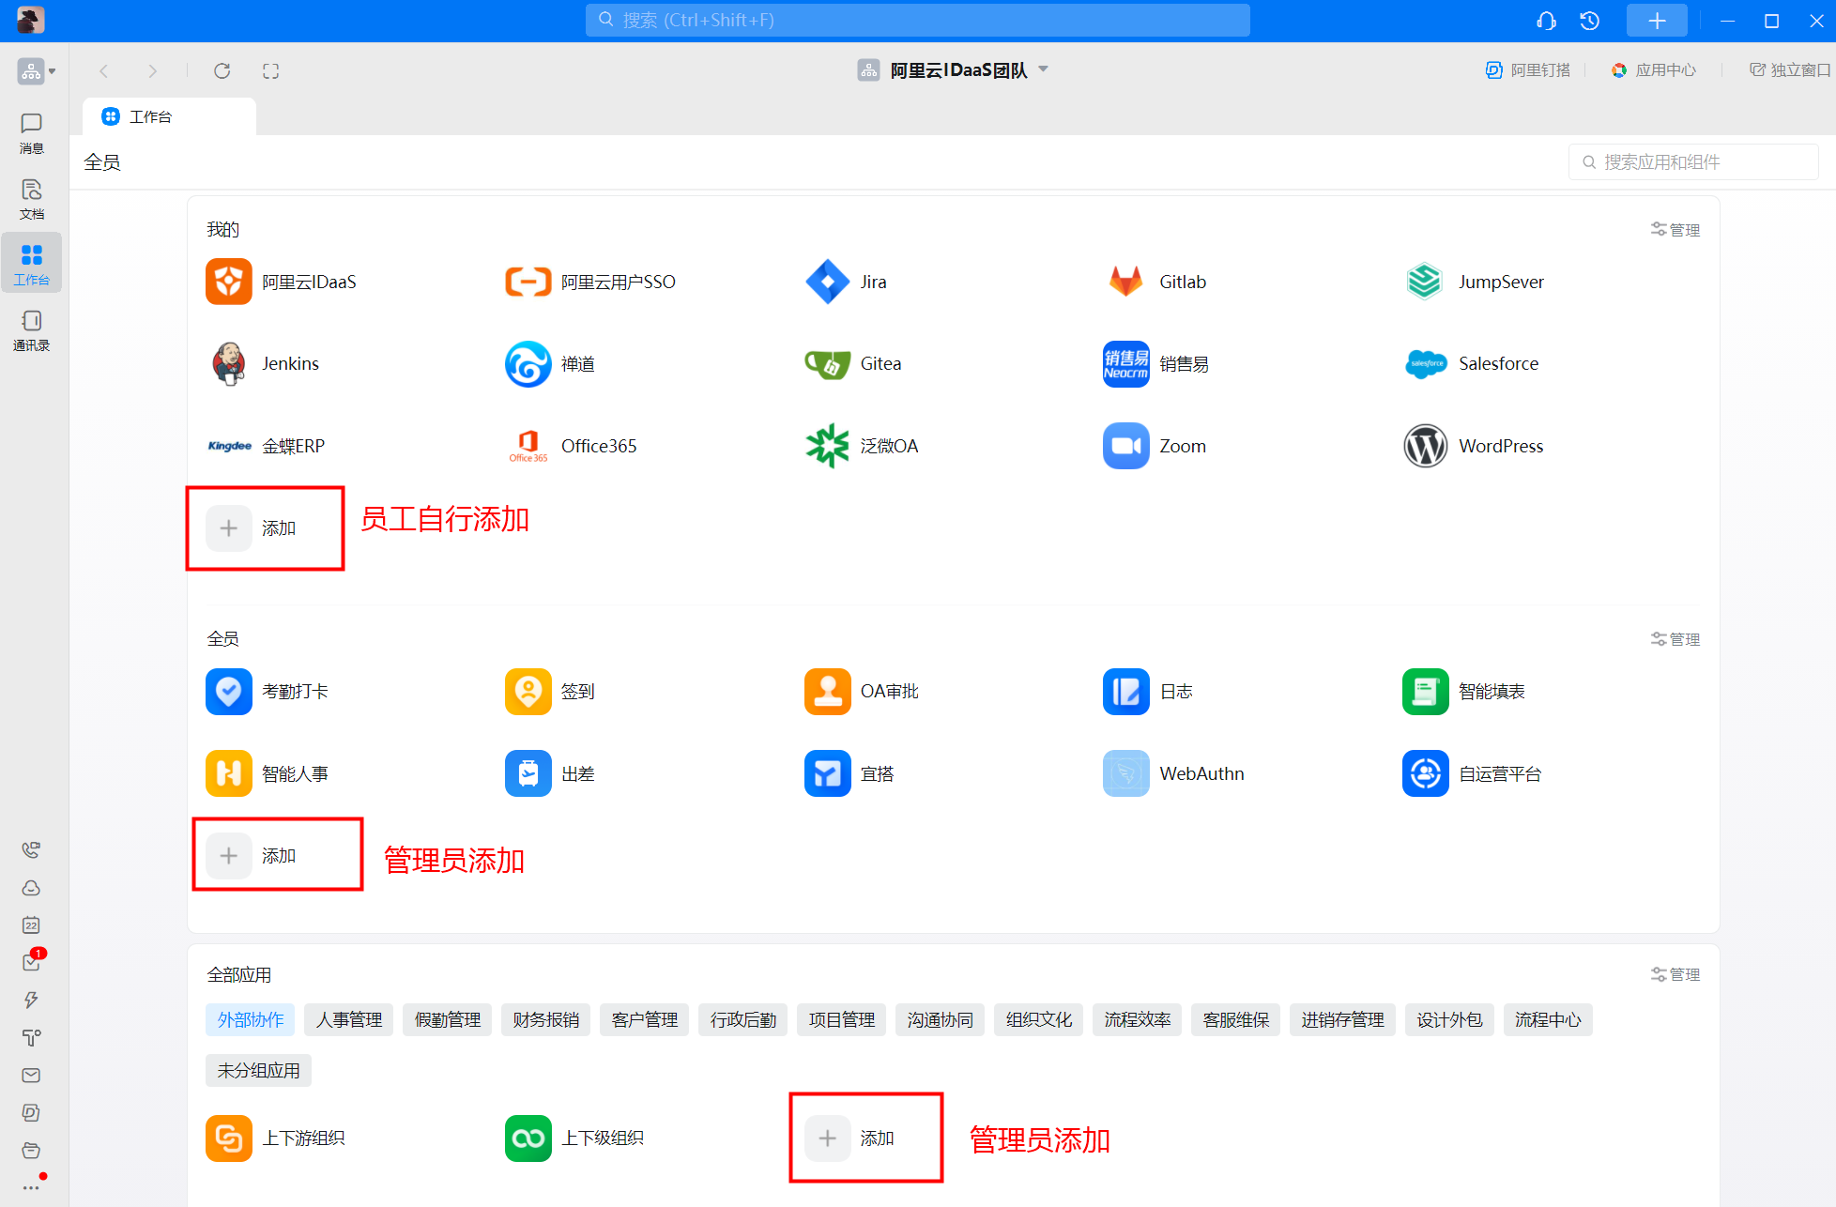Click the blue plus button in title bar
Image resolution: width=1836 pixels, height=1207 pixels.
[x=1657, y=21]
